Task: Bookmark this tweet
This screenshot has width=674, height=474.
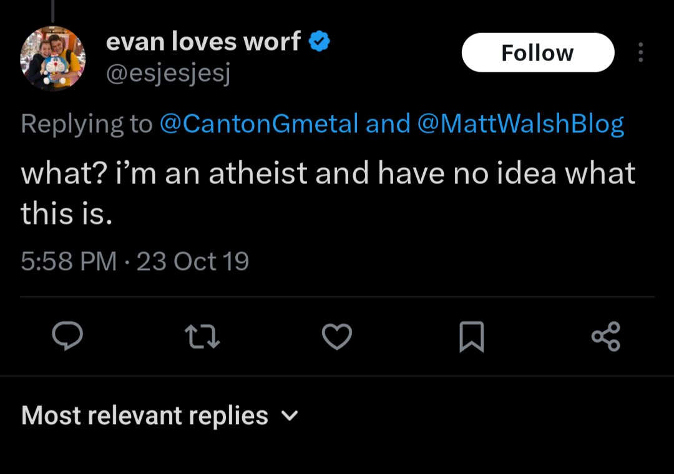Action: (x=472, y=337)
